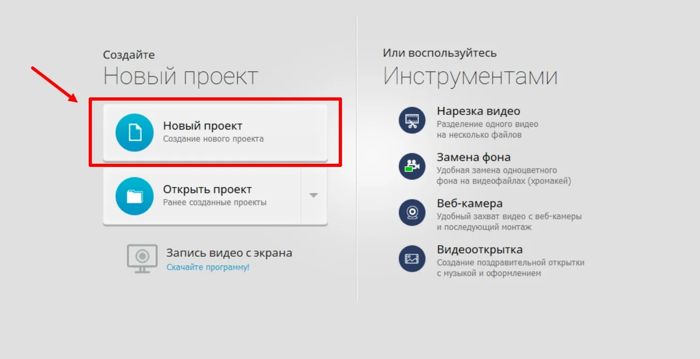Click the Запись видео с экрана text
The image size is (700, 359).
tap(229, 253)
